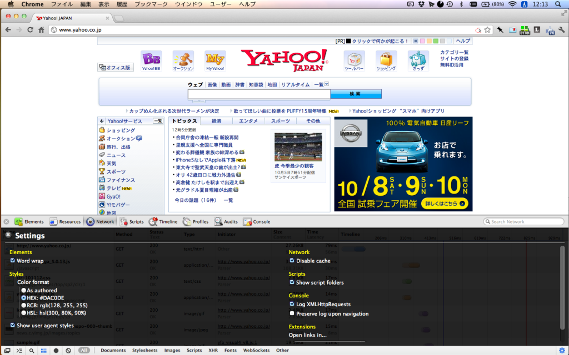Click the All network filter button

[x=84, y=351]
